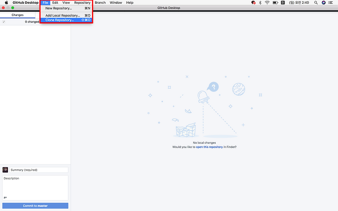Open Spotlight search magnifier icon
The height and width of the screenshot is (211, 338).
pyautogui.click(x=316, y=3)
